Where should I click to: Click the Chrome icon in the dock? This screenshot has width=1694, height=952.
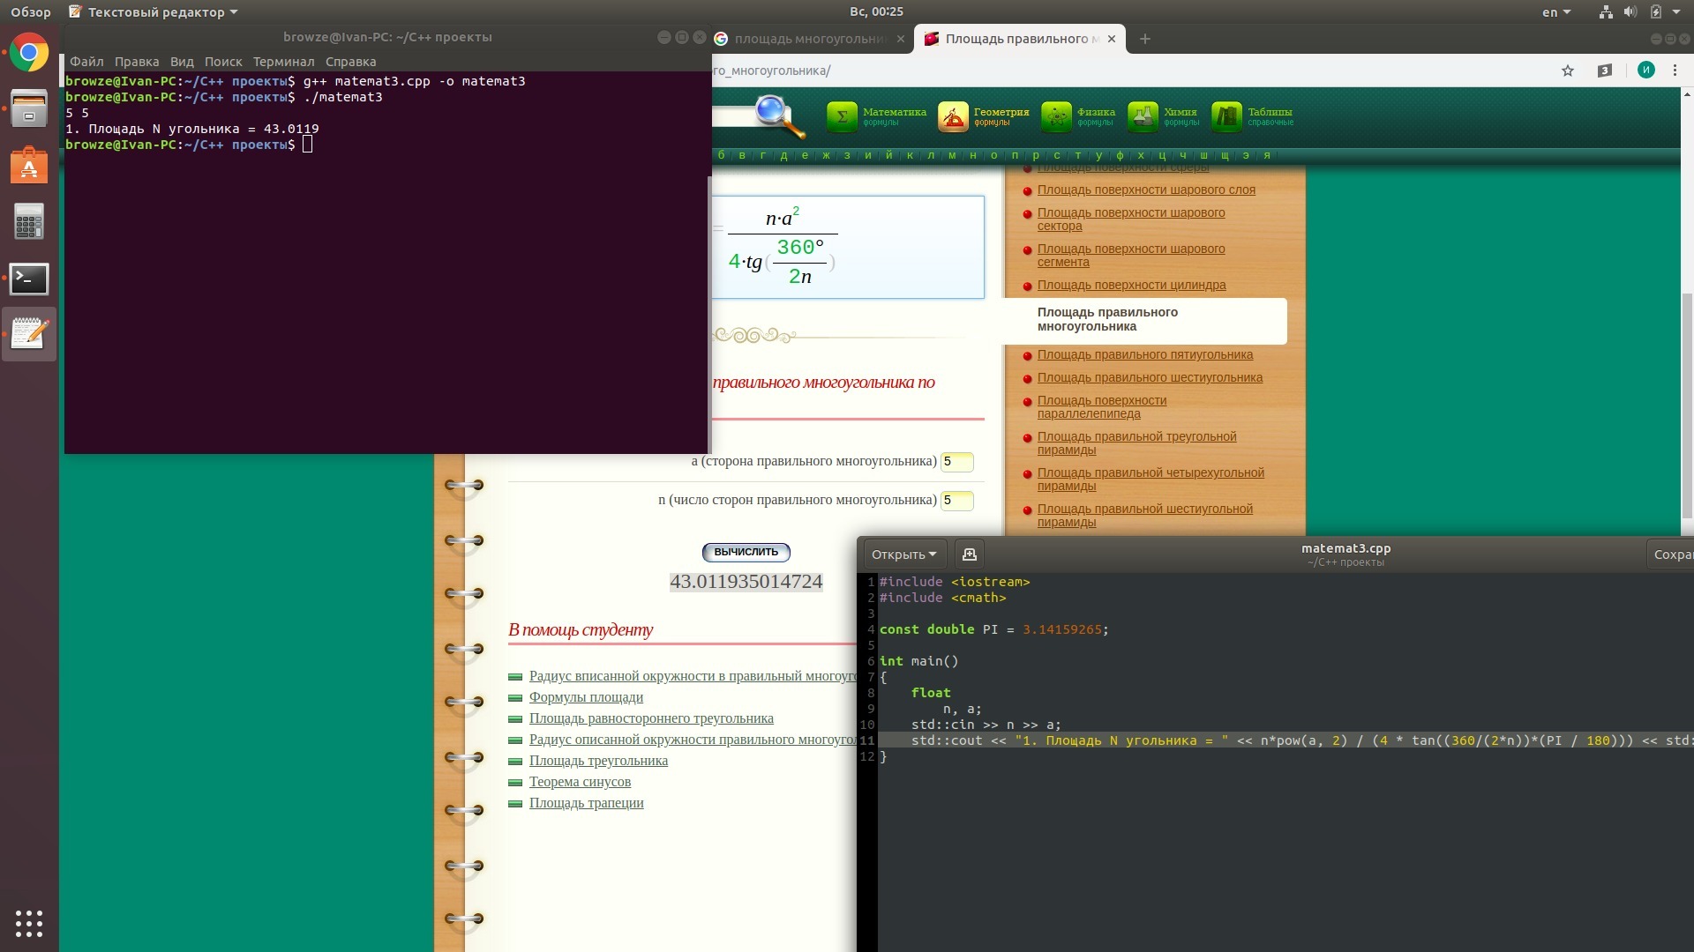[29, 54]
